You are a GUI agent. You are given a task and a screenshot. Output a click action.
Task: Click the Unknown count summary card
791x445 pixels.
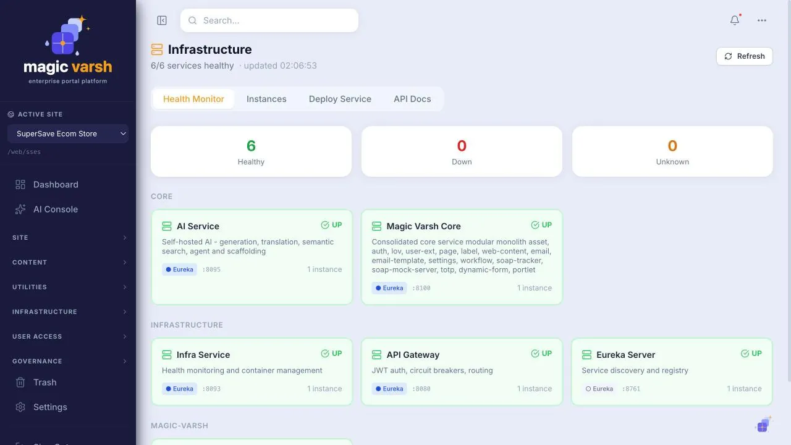point(672,151)
